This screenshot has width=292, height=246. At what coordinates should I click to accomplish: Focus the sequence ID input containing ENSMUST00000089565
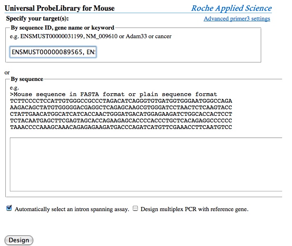pyautogui.click(x=53, y=52)
